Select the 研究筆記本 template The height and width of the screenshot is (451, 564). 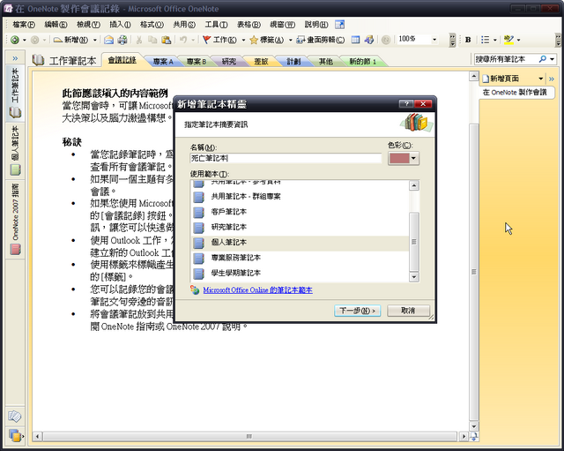(x=300, y=228)
